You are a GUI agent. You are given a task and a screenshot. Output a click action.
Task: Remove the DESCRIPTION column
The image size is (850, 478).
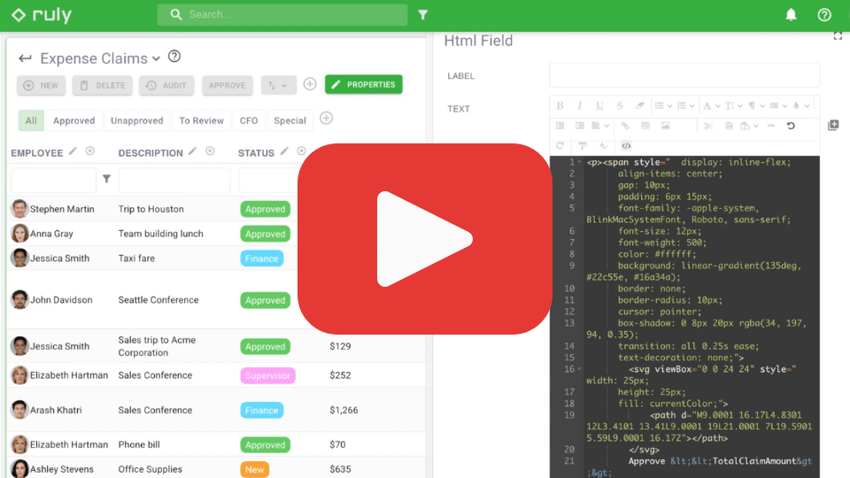click(x=210, y=151)
